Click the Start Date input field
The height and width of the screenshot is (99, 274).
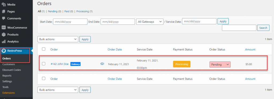point(70,22)
